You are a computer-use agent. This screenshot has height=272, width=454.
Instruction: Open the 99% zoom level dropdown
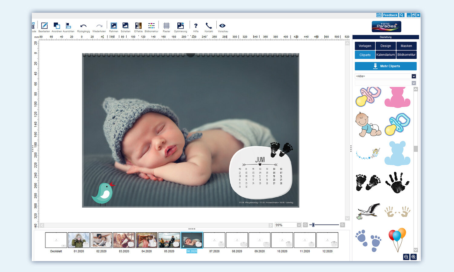click(x=299, y=225)
